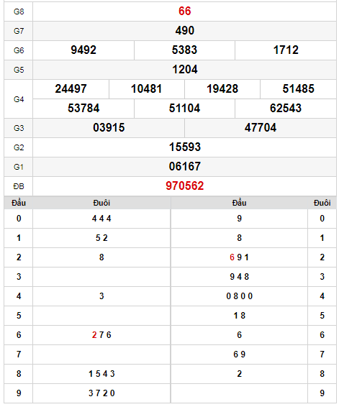
Task: Select the head digits '6 9' cell
Action: click(x=239, y=355)
